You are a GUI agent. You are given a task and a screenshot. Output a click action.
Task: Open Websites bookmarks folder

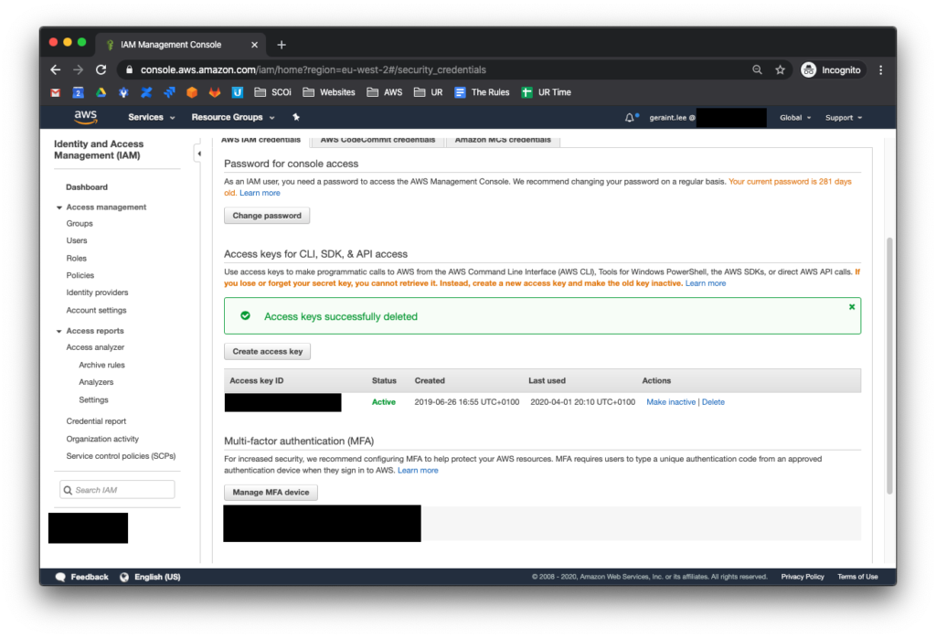tap(329, 92)
